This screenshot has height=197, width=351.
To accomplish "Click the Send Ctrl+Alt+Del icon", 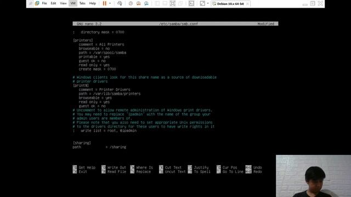I will pos(120,3).
